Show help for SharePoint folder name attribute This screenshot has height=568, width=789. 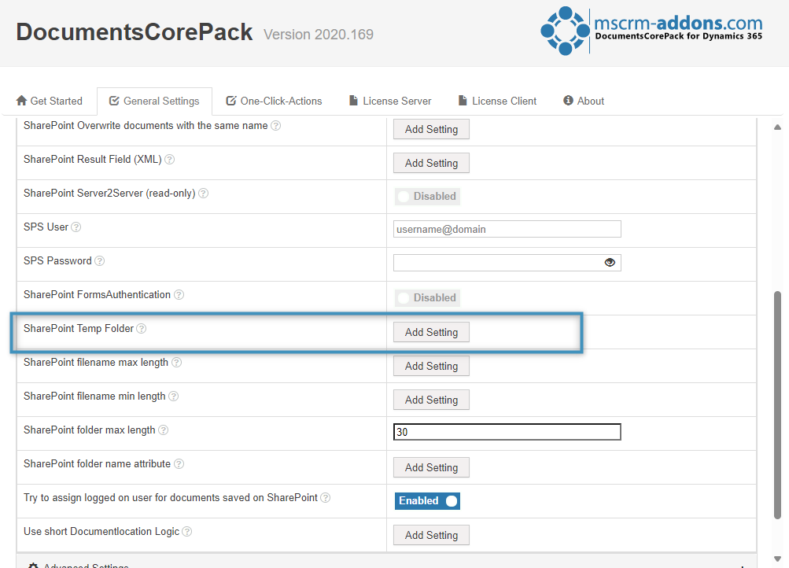click(179, 464)
